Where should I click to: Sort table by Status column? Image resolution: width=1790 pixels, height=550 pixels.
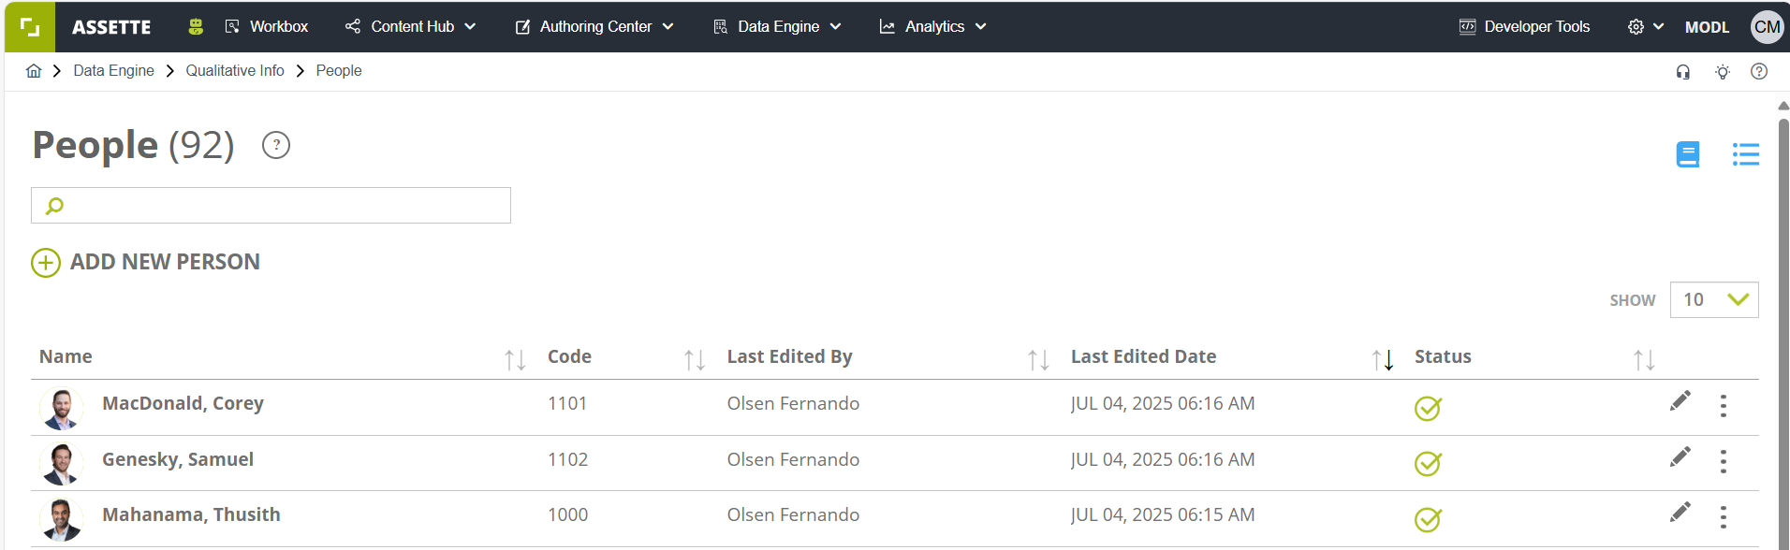coord(1644,359)
